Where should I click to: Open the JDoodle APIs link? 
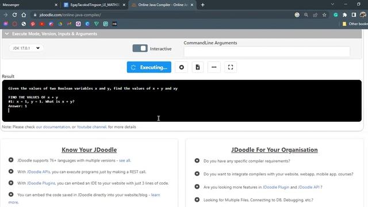click(x=39, y=172)
